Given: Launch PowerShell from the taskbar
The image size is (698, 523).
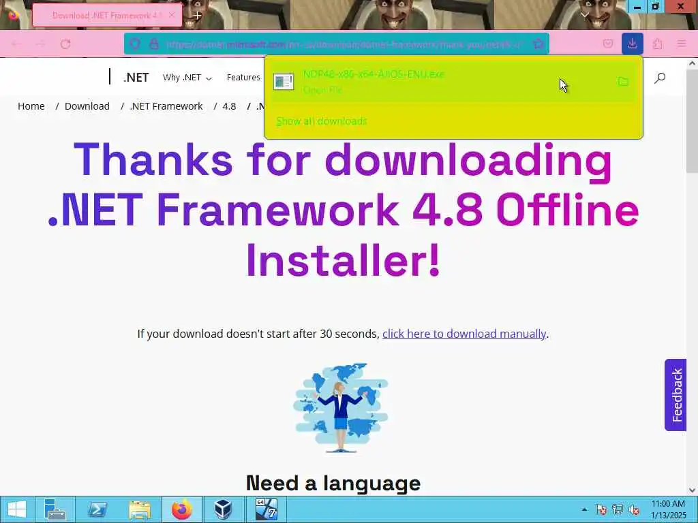Looking at the screenshot, I should (97, 509).
